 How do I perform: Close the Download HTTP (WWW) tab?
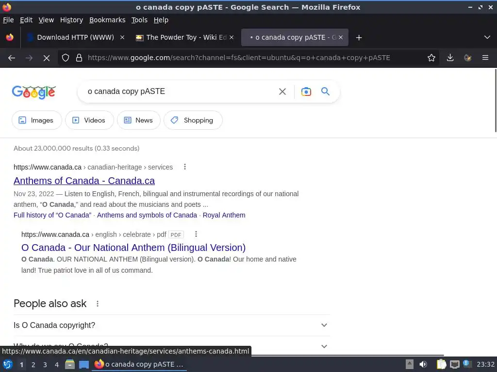(x=122, y=37)
